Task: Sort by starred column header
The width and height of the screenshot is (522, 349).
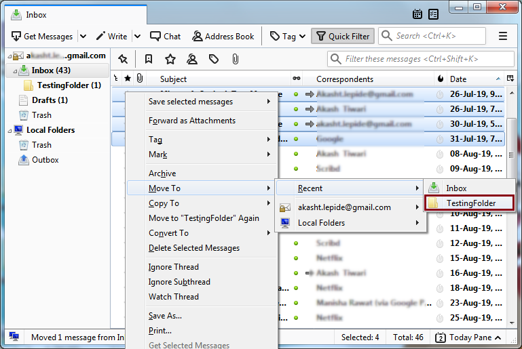Action: [x=128, y=79]
